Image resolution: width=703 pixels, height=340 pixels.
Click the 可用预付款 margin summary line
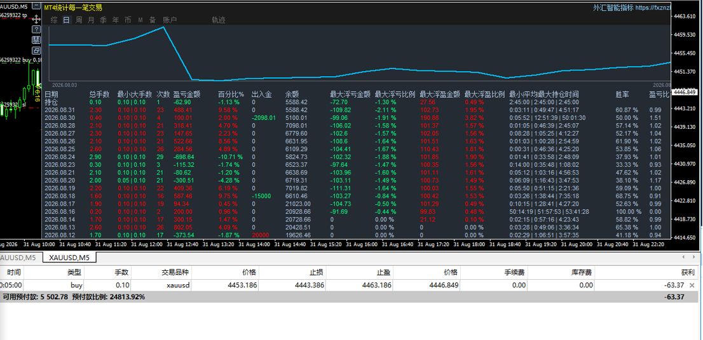pos(74,297)
